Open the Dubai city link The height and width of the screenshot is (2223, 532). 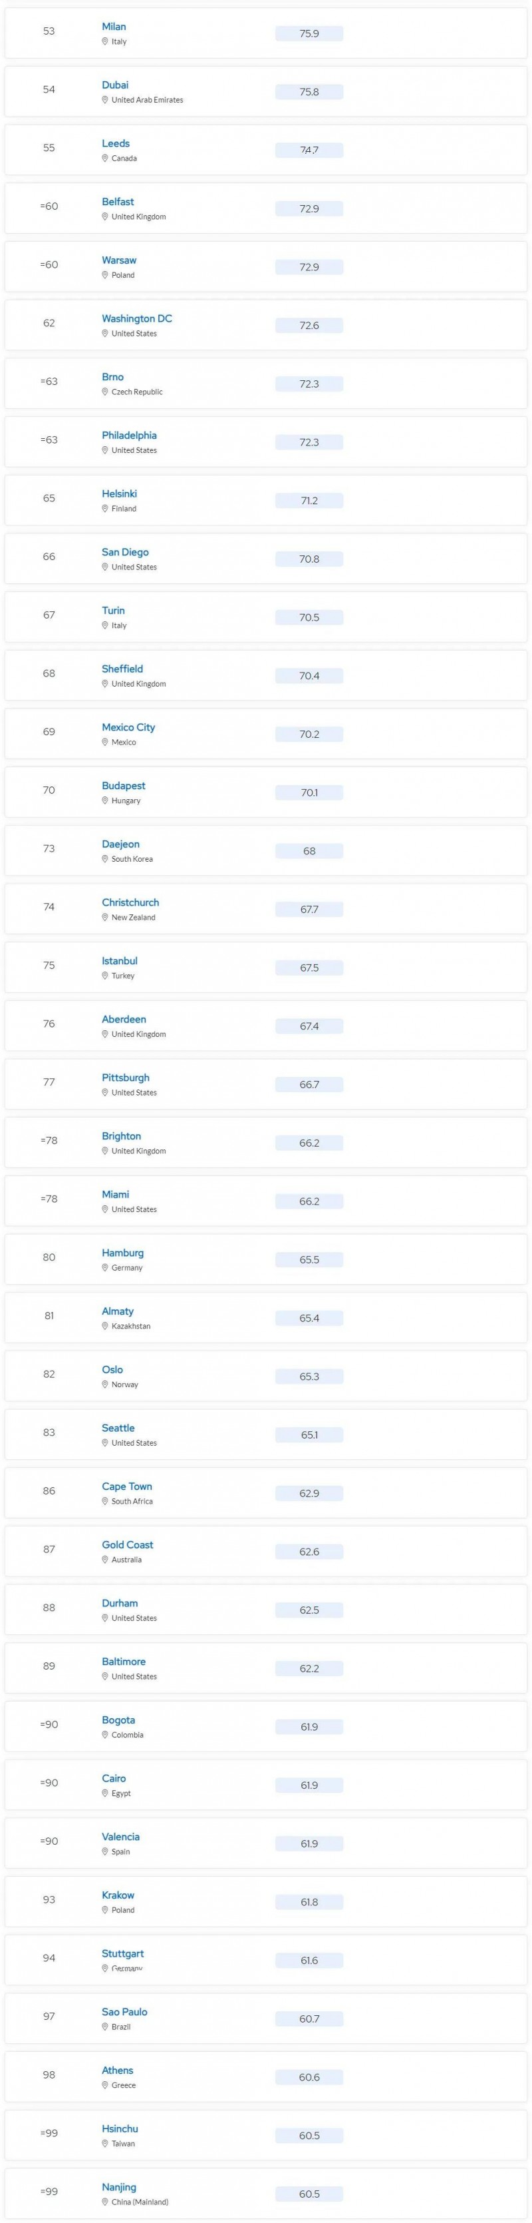[114, 85]
